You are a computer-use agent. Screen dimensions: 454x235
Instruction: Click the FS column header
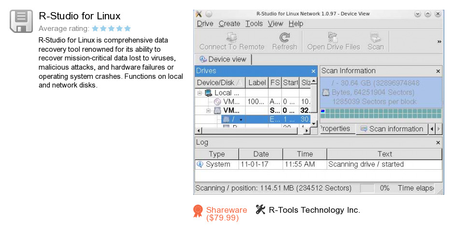[275, 83]
